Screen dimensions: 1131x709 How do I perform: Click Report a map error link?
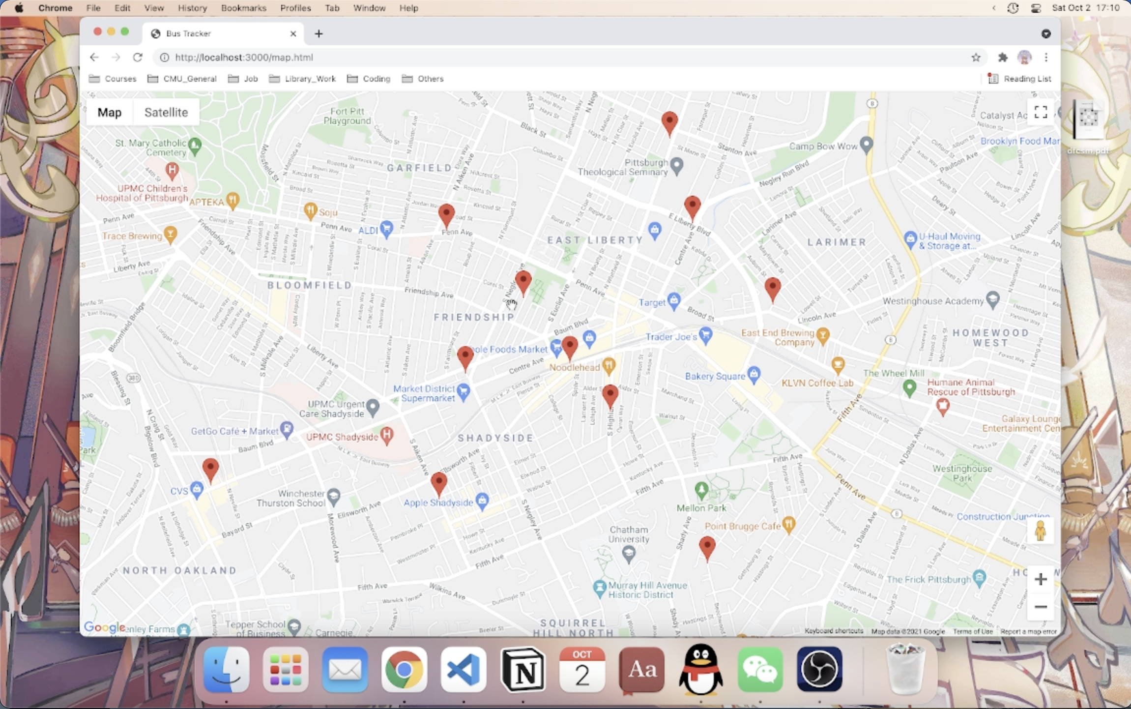click(x=1028, y=631)
